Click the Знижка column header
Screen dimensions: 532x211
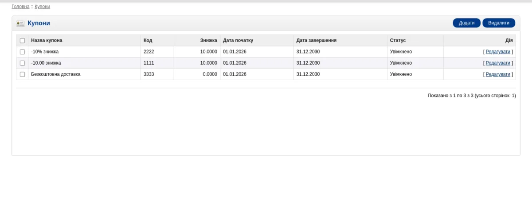pyautogui.click(x=208, y=40)
